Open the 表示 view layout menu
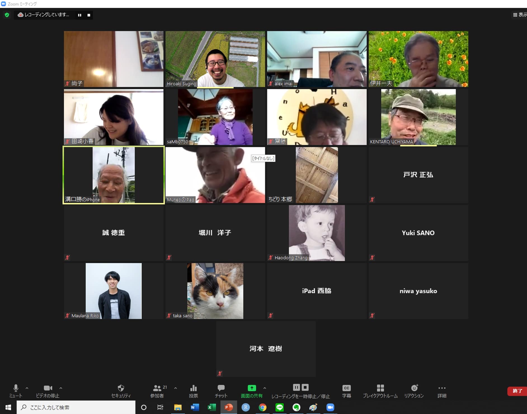This screenshot has width=527, height=414. [x=520, y=15]
